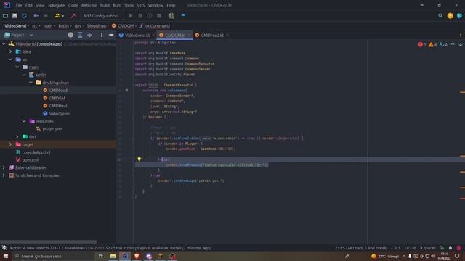
Task: Open the Refactor menu
Action: (x=89, y=5)
